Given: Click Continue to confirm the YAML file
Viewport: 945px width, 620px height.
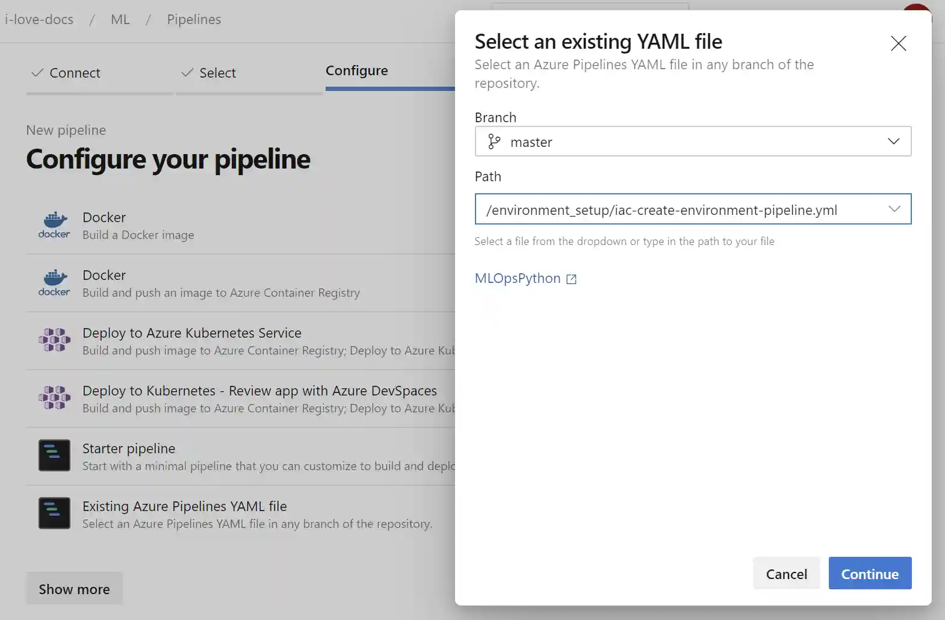Looking at the screenshot, I should [x=869, y=573].
